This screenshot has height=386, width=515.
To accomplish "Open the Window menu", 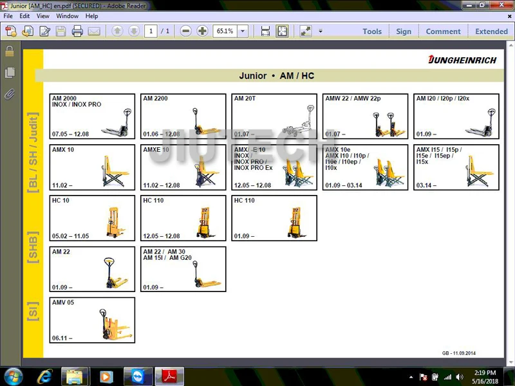I will 68,15.
